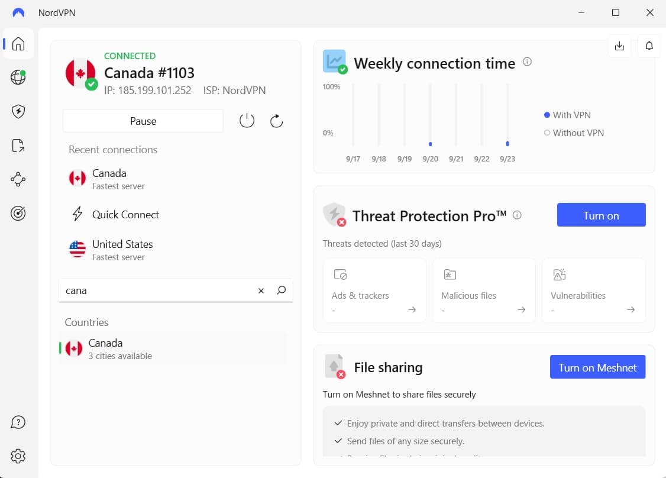The height and width of the screenshot is (478, 666).
Task: Click Turn on Meshnet button
Action: (597, 367)
